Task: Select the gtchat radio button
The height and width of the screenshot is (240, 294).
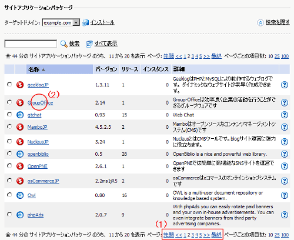Action: (9, 115)
